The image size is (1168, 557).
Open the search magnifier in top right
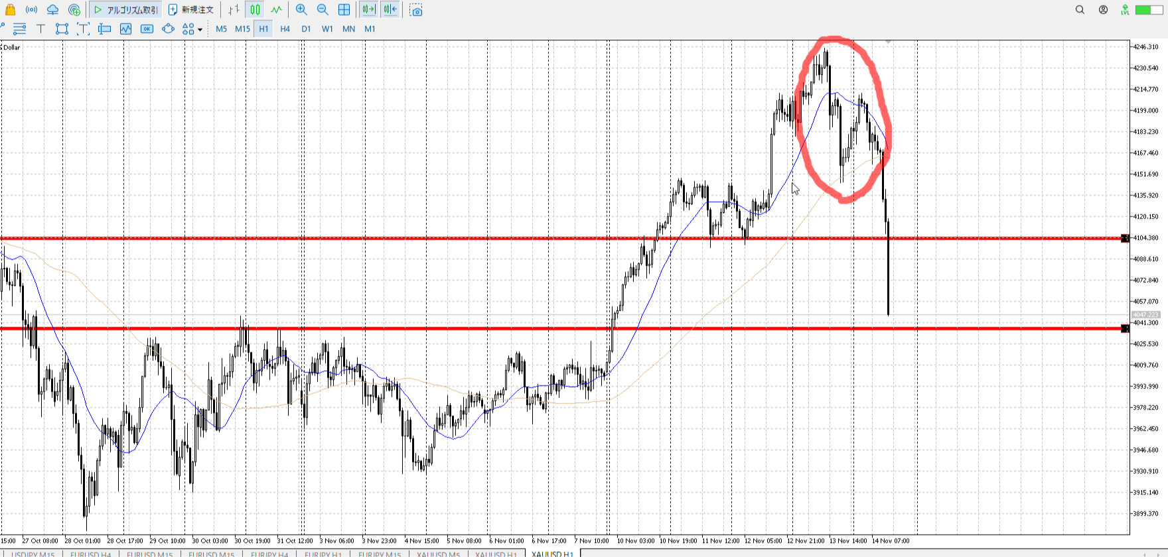(1080, 10)
